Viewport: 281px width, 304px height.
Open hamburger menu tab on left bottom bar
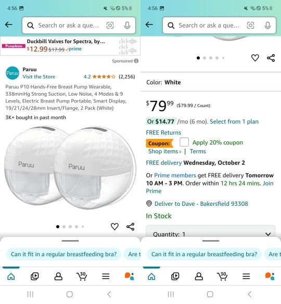106,276
